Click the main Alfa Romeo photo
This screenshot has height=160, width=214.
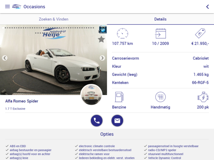tap(53, 60)
